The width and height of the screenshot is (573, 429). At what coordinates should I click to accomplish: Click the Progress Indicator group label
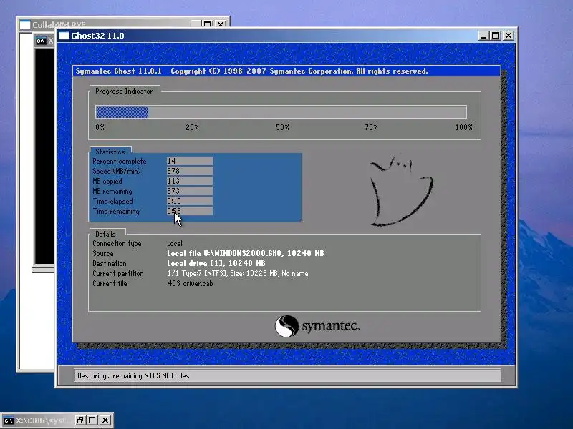point(124,92)
